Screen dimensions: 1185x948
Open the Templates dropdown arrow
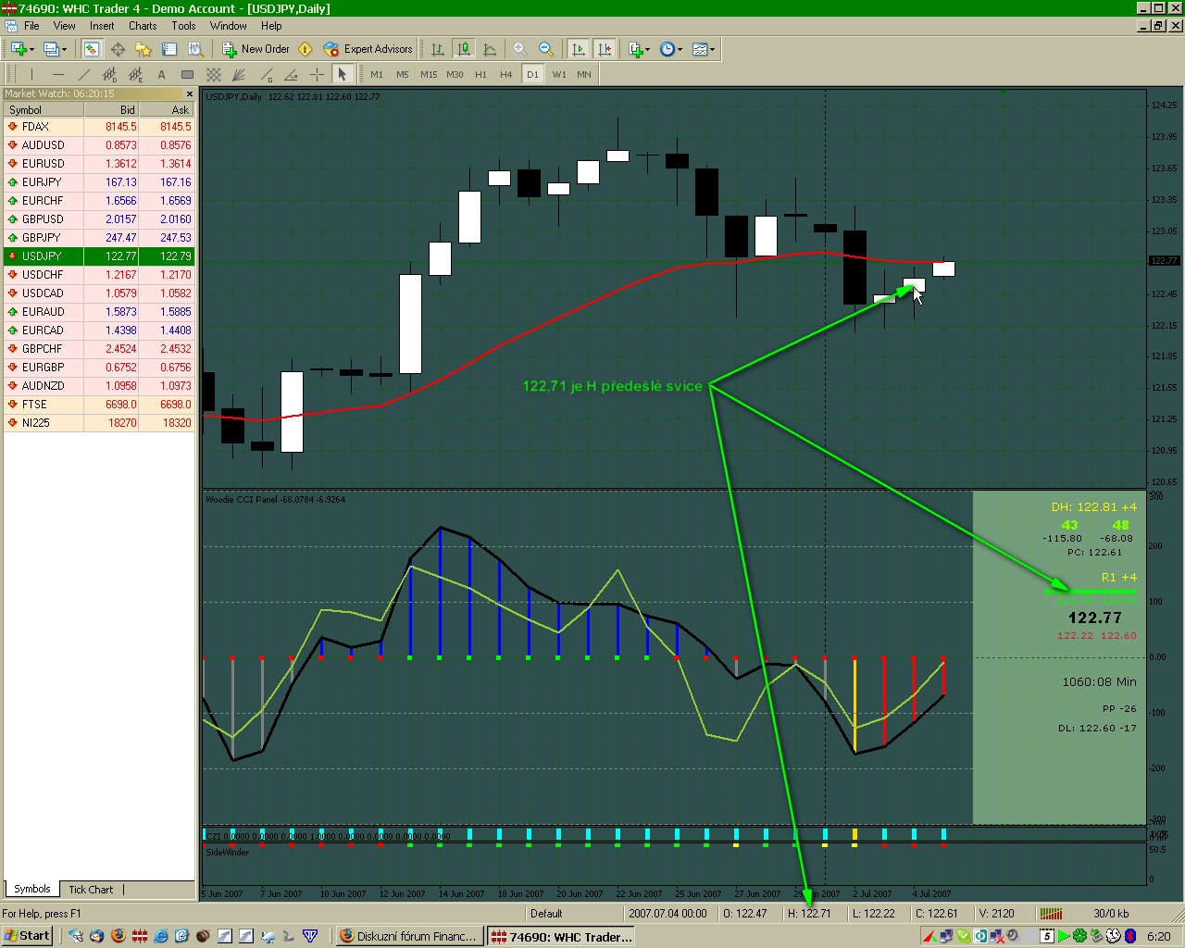coord(711,49)
